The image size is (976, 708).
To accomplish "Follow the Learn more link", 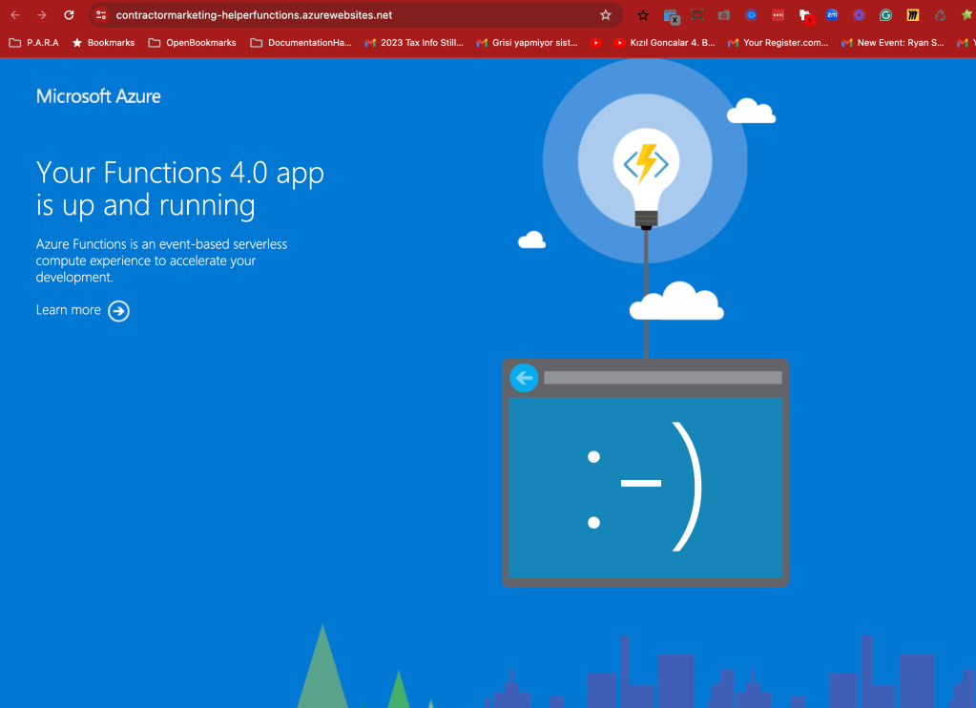I will coord(69,310).
